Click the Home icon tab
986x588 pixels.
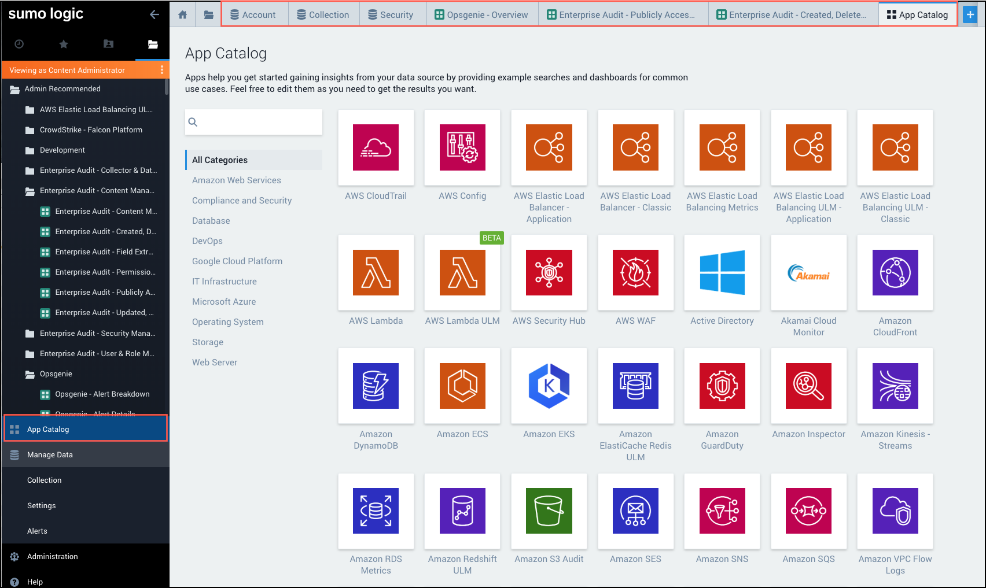[x=183, y=15]
